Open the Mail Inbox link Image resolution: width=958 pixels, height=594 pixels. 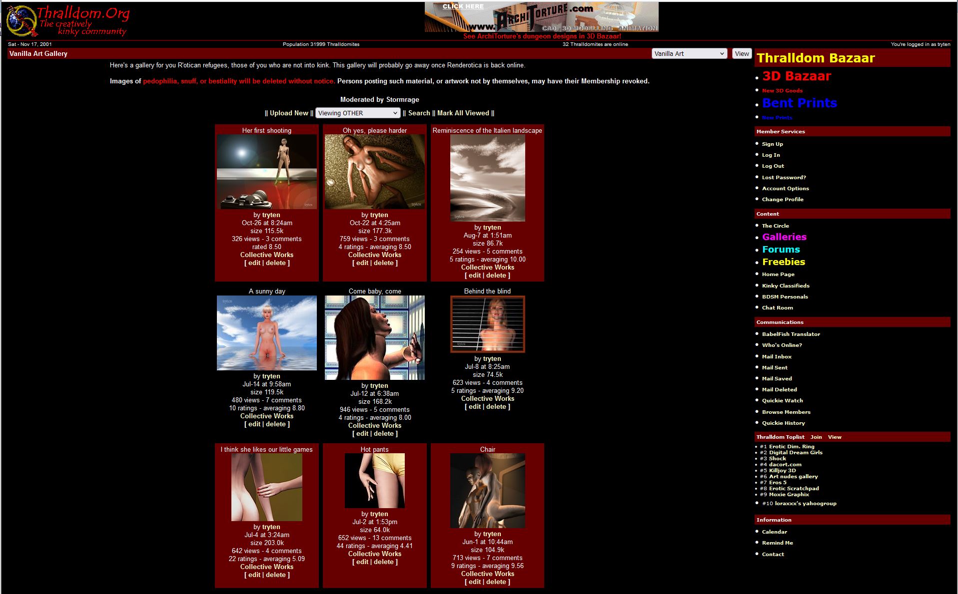[777, 357]
